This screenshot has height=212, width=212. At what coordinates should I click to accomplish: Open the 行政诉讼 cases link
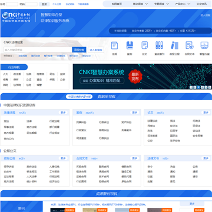104,122
